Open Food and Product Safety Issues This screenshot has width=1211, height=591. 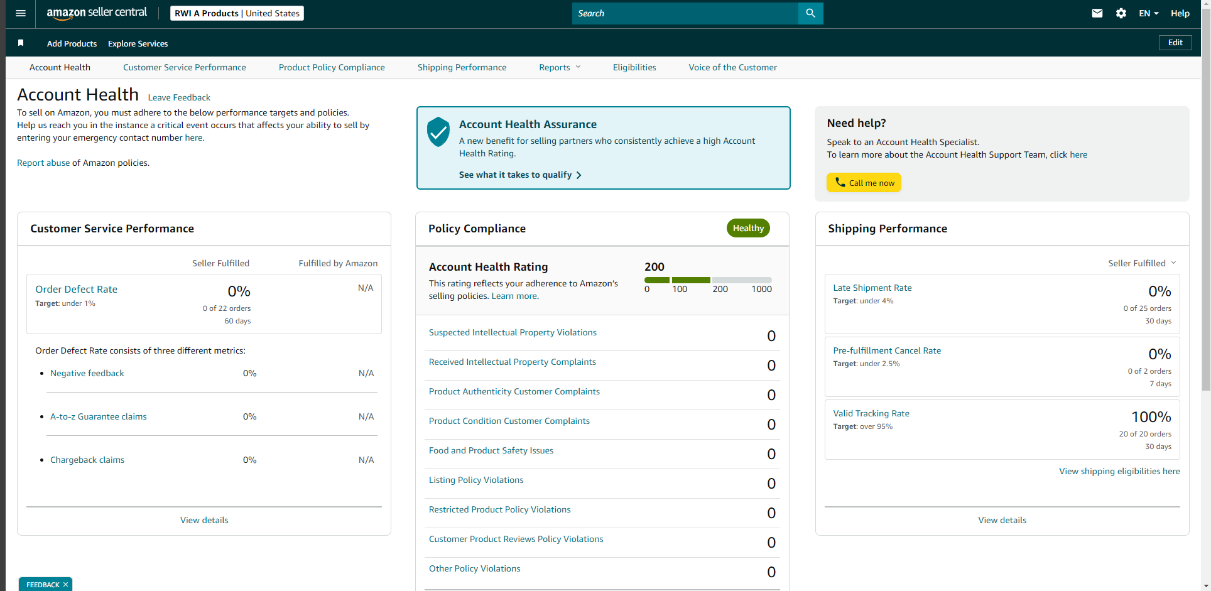click(x=491, y=450)
